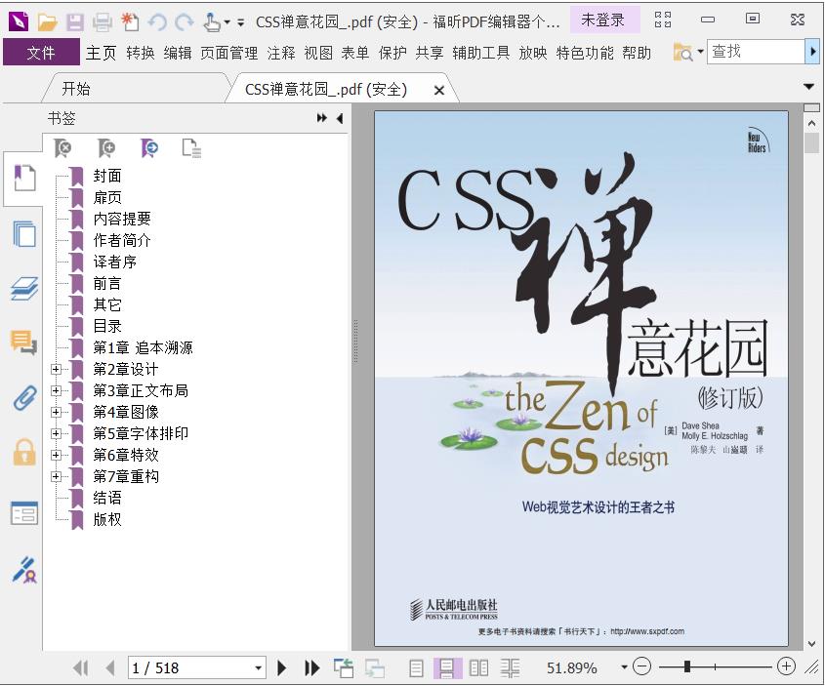Open the zoom percentage dropdown

[x=624, y=667]
